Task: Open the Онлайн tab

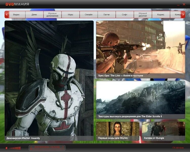Action: (x=89, y=14)
